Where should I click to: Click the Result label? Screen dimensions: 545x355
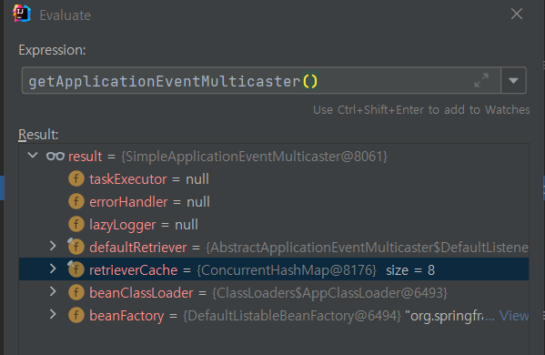38,135
